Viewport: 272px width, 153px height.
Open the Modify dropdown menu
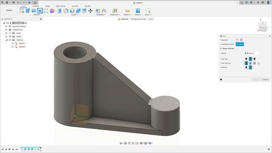75,15
